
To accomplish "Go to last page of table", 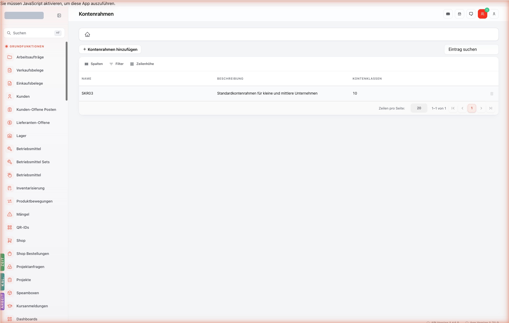I will (491, 108).
